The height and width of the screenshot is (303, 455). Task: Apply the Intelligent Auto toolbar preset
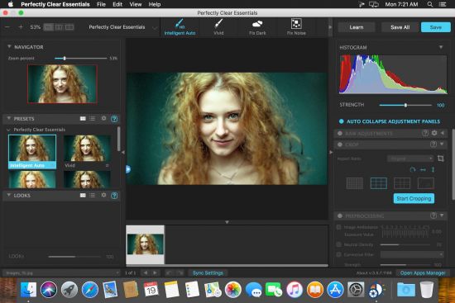(x=180, y=27)
